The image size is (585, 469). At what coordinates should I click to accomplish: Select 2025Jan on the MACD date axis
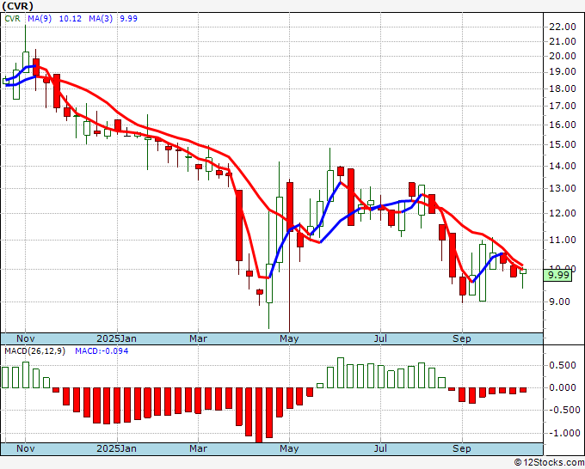coord(116,448)
